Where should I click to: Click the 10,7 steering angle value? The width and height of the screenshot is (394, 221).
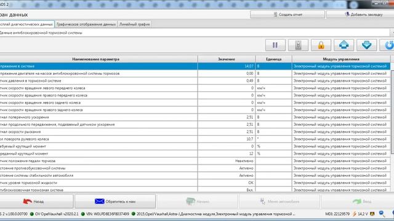pos(227,139)
